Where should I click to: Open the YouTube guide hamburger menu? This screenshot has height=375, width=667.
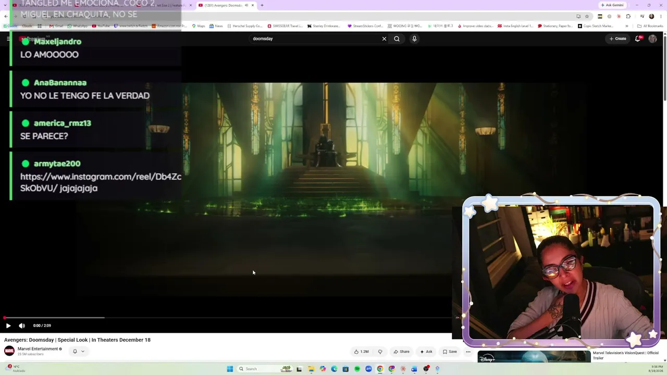pyautogui.click(x=8, y=39)
